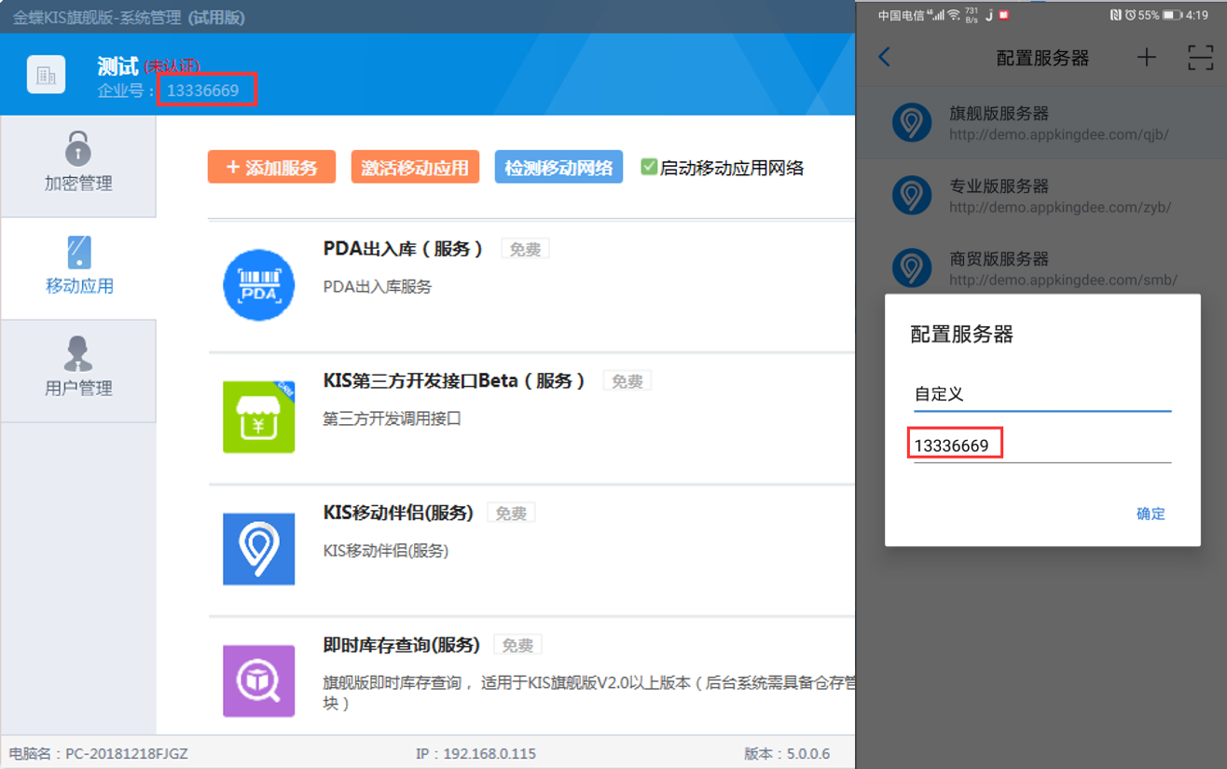
Task: Click the 免费 tag next to KIS移动伴侣
Action: point(511,514)
